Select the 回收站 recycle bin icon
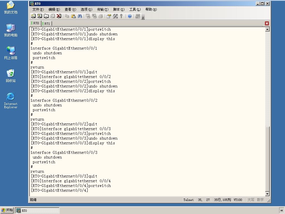Viewport: 285px width, 214px height. point(11,76)
